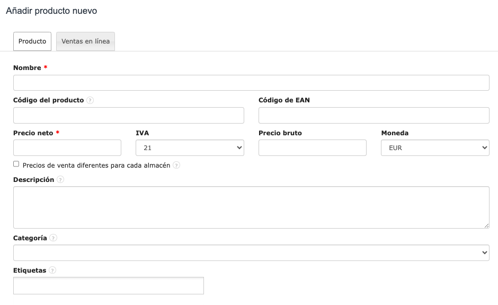Click the Nombre text field
This screenshot has height=305, width=498.
251,83
